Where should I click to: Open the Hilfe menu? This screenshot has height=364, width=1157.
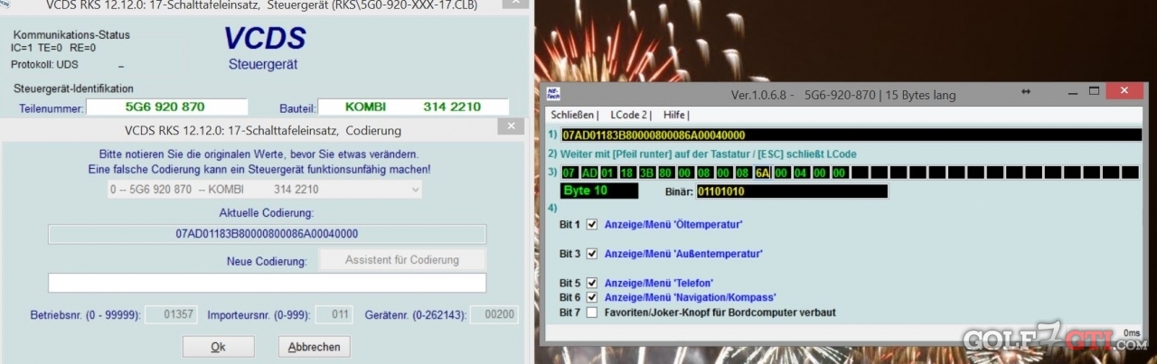(x=674, y=115)
